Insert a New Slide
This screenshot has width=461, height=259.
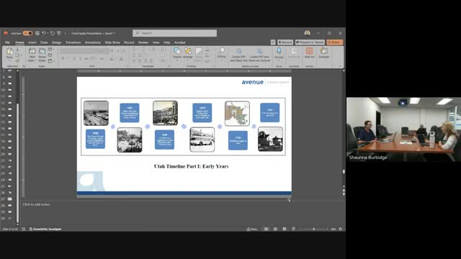pyautogui.click(x=32, y=55)
